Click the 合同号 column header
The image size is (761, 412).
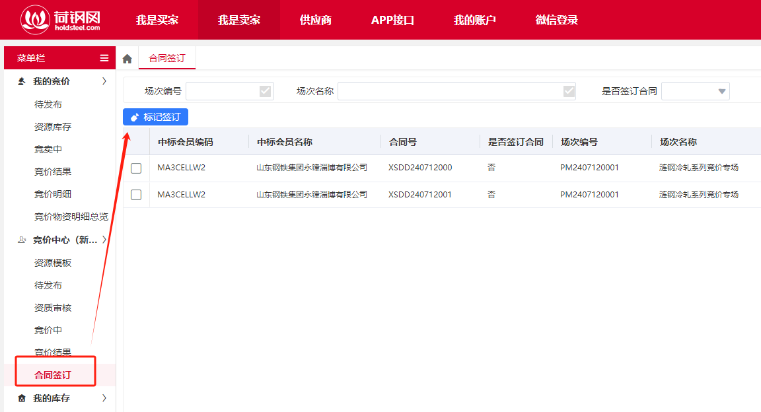coord(403,142)
